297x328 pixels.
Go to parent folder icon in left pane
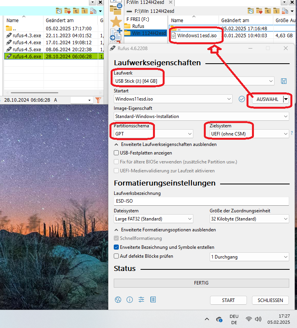(x=76, y=11)
